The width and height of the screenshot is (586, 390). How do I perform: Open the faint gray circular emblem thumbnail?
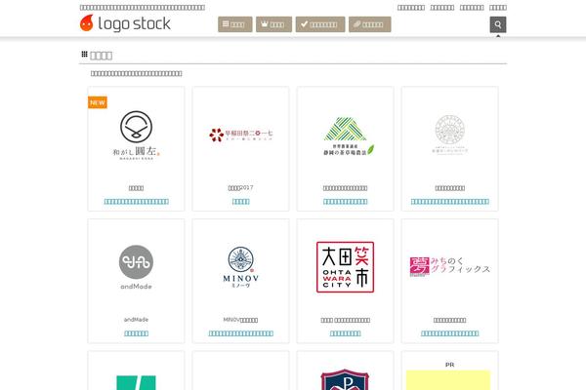coord(449,135)
